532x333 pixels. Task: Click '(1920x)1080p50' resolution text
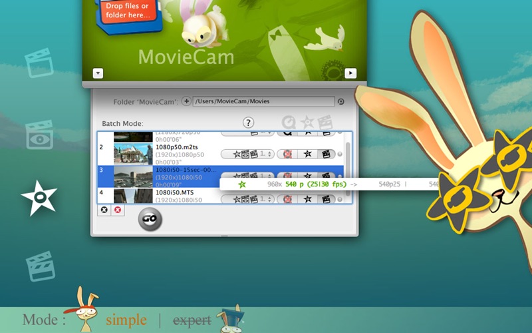[x=180, y=155]
